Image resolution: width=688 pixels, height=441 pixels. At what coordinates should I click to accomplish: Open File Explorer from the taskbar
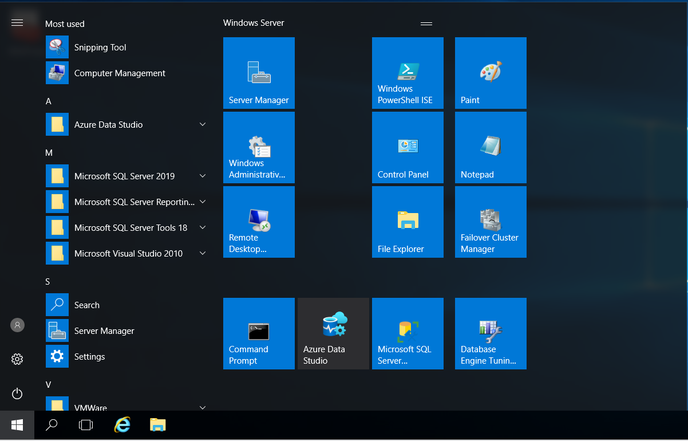pos(157,425)
